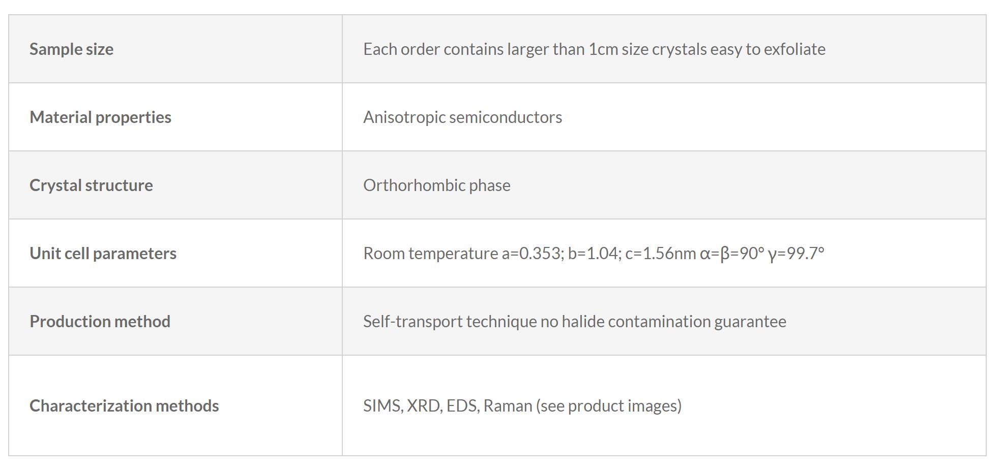Image resolution: width=1003 pixels, height=471 pixels.
Task: Click the "(see product images)" note
Action: [608, 406]
